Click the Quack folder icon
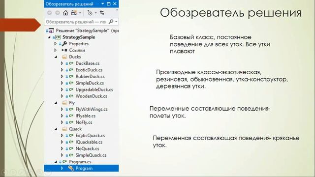The height and width of the screenshot is (177, 315). [x=64, y=129]
